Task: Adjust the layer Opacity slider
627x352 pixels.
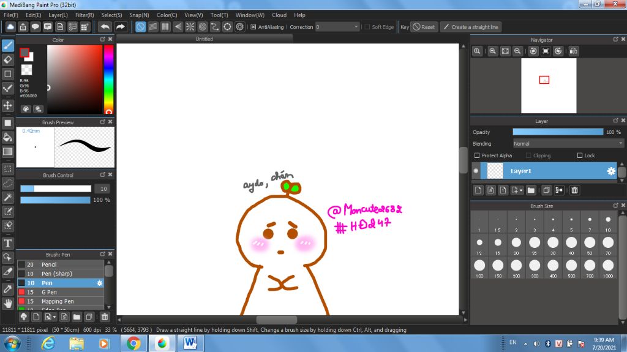Action: [558, 132]
